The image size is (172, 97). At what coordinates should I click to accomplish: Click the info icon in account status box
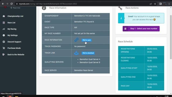point(121,18)
